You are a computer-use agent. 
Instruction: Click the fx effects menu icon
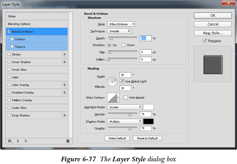(x=10, y=141)
